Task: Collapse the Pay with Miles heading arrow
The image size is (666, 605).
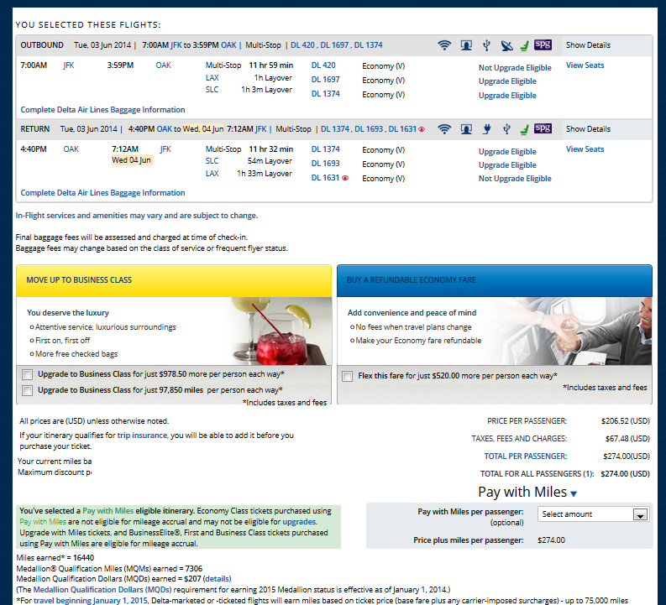Action: pyautogui.click(x=574, y=493)
